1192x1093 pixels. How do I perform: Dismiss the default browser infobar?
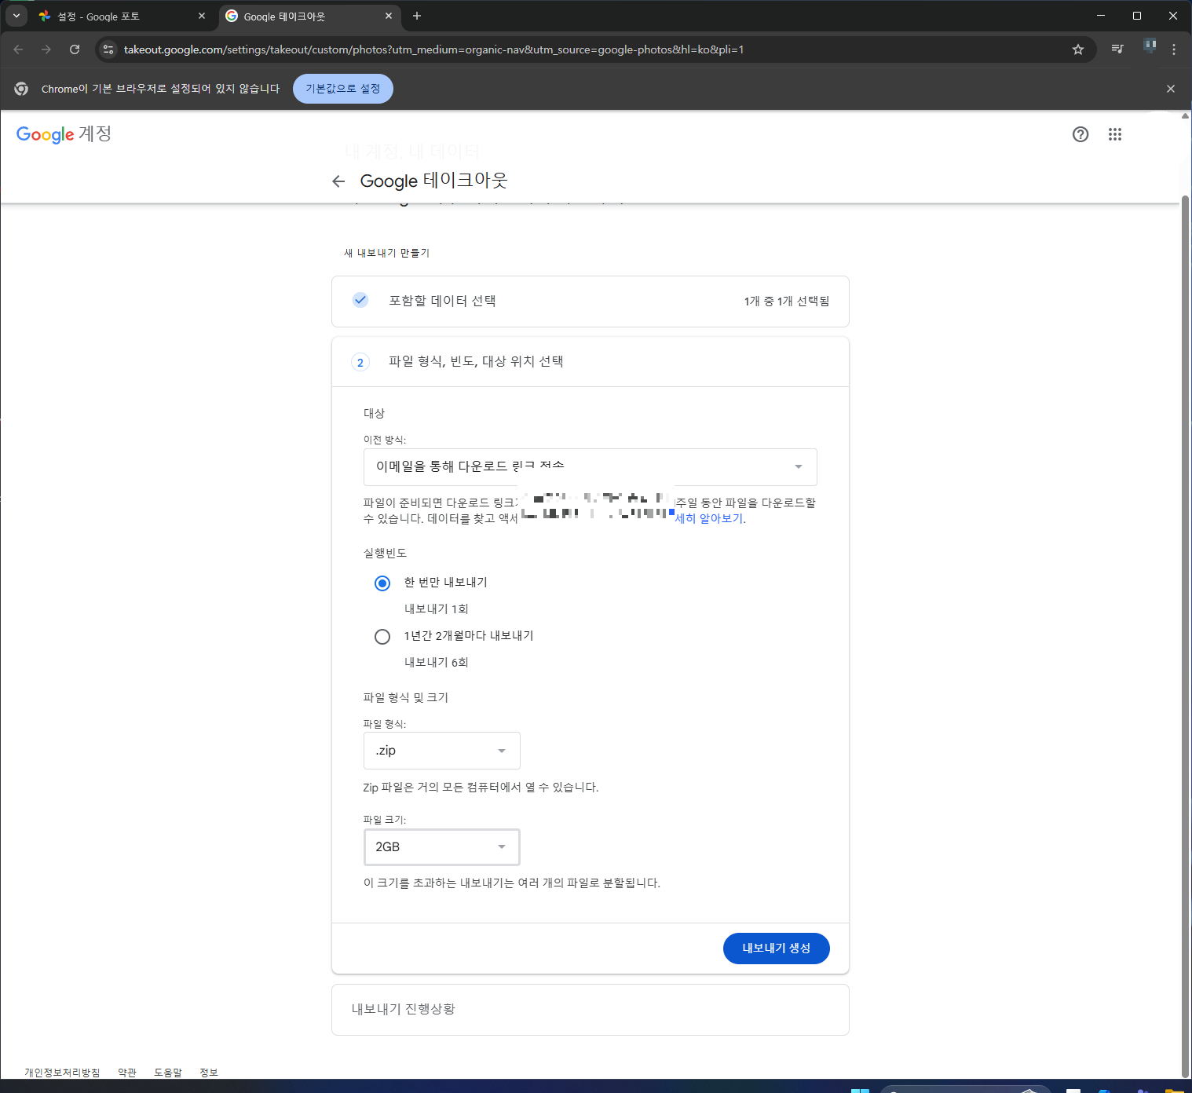[x=1171, y=89]
